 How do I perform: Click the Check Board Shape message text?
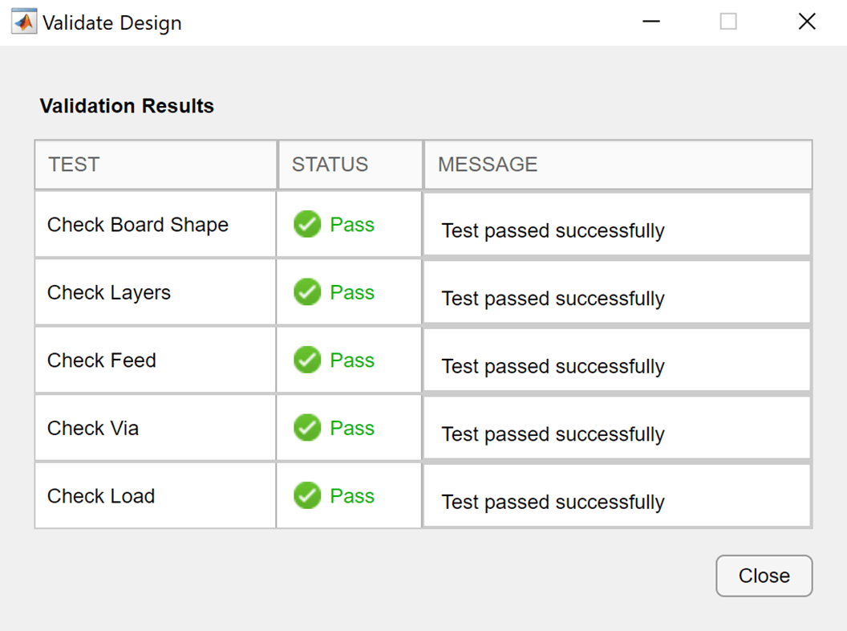pos(553,231)
